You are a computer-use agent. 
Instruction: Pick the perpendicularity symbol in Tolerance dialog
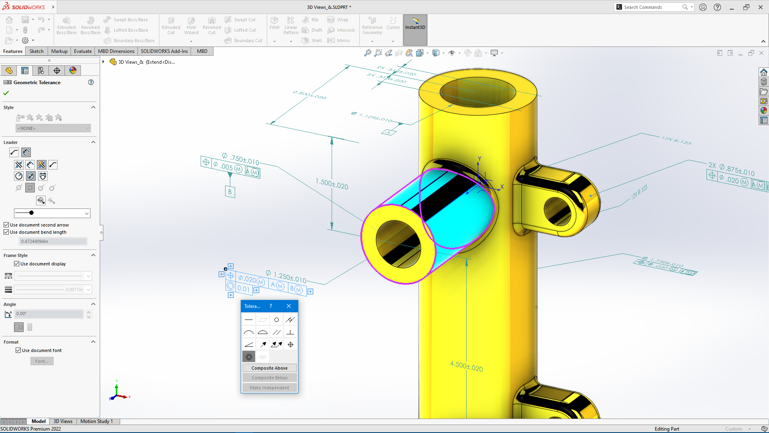pos(290,332)
